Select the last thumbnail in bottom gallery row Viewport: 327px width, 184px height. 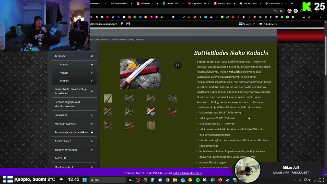[x=151, y=125]
